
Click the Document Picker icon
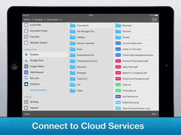pyautogui.click(x=26, y=31)
